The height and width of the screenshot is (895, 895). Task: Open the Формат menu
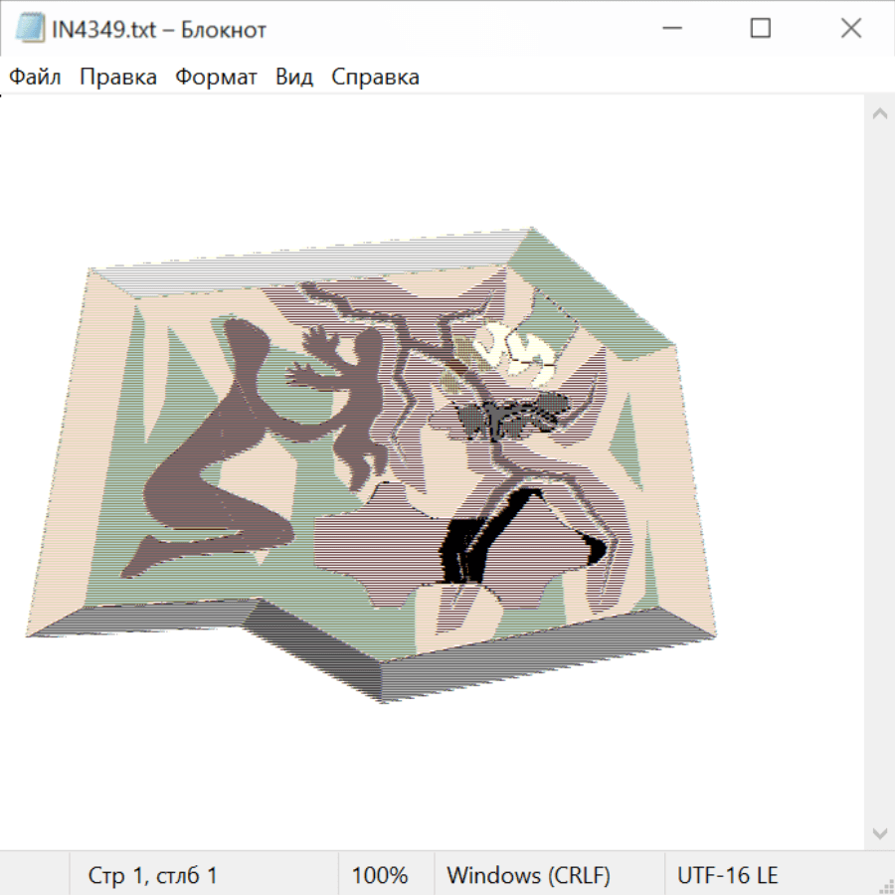(x=216, y=77)
